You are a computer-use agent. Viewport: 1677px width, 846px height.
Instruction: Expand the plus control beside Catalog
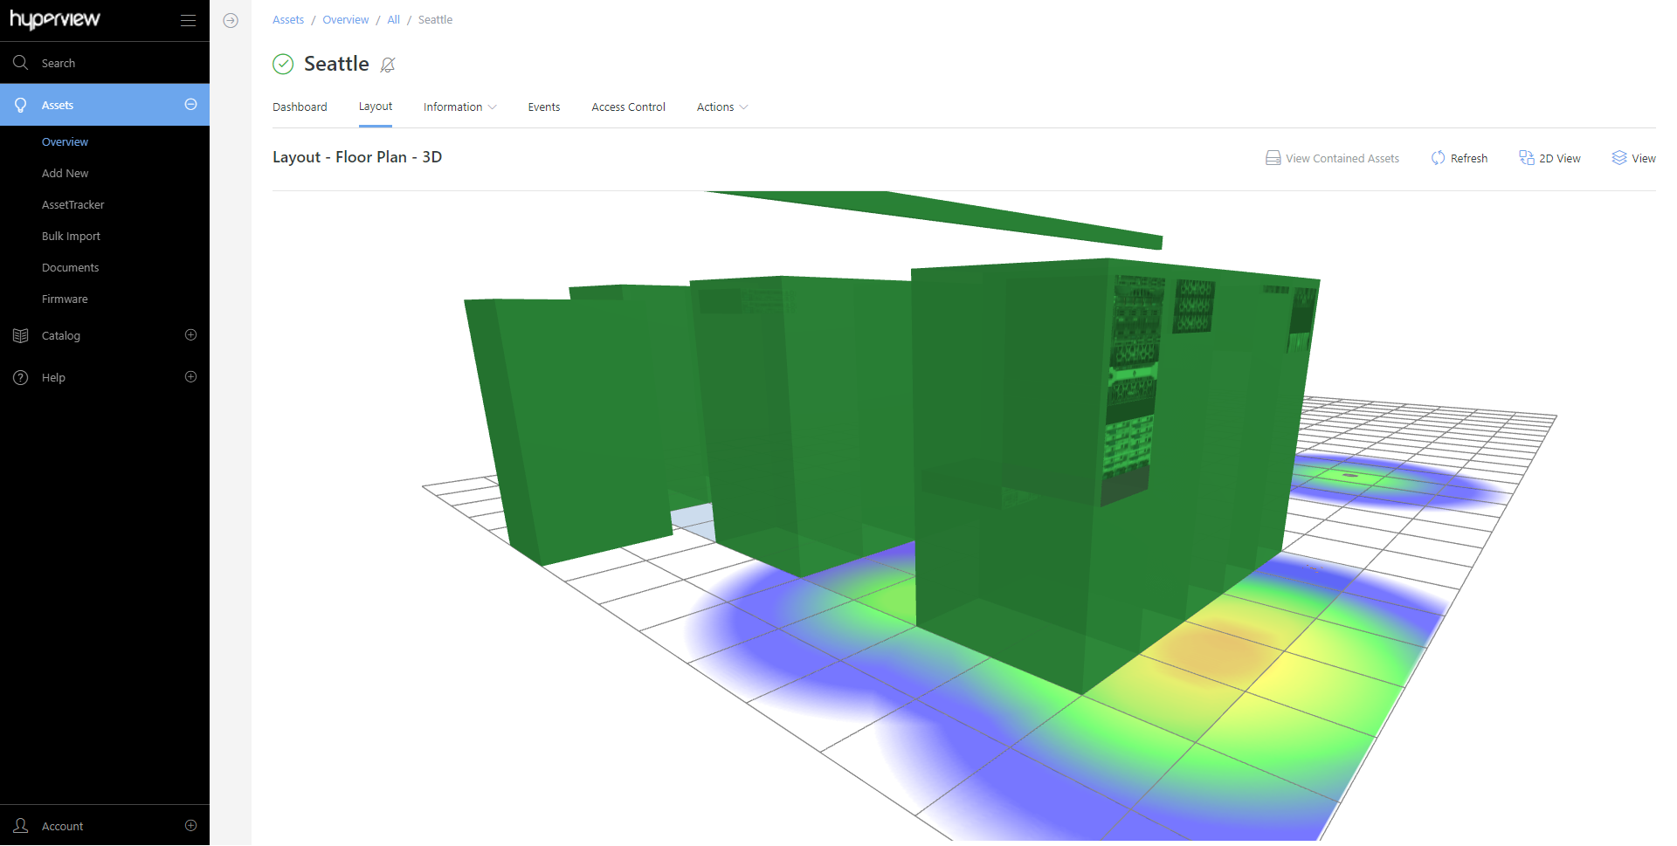[190, 335]
